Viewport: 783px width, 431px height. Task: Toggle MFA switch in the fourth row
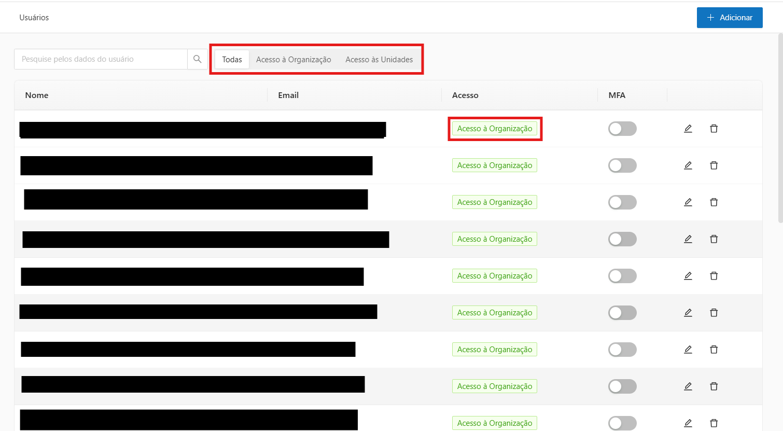coord(622,239)
